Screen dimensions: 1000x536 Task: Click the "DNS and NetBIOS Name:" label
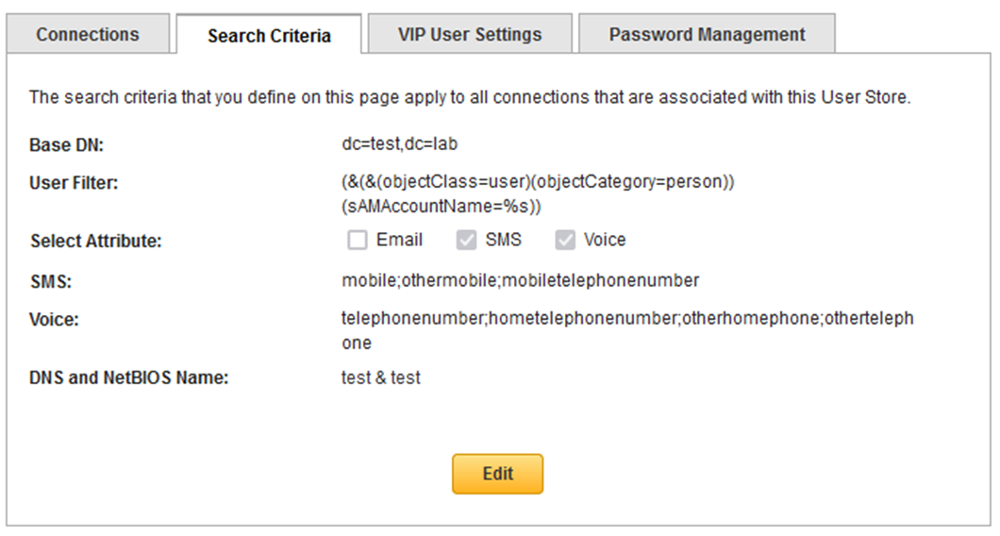pyautogui.click(x=130, y=378)
